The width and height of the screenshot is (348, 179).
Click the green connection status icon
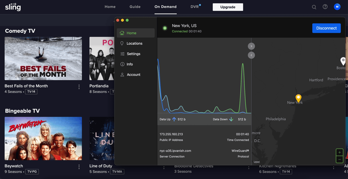tap(165, 28)
